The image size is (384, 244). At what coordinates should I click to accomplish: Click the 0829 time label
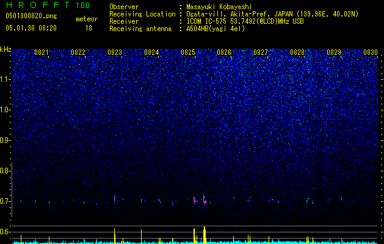click(x=334, y=52)
